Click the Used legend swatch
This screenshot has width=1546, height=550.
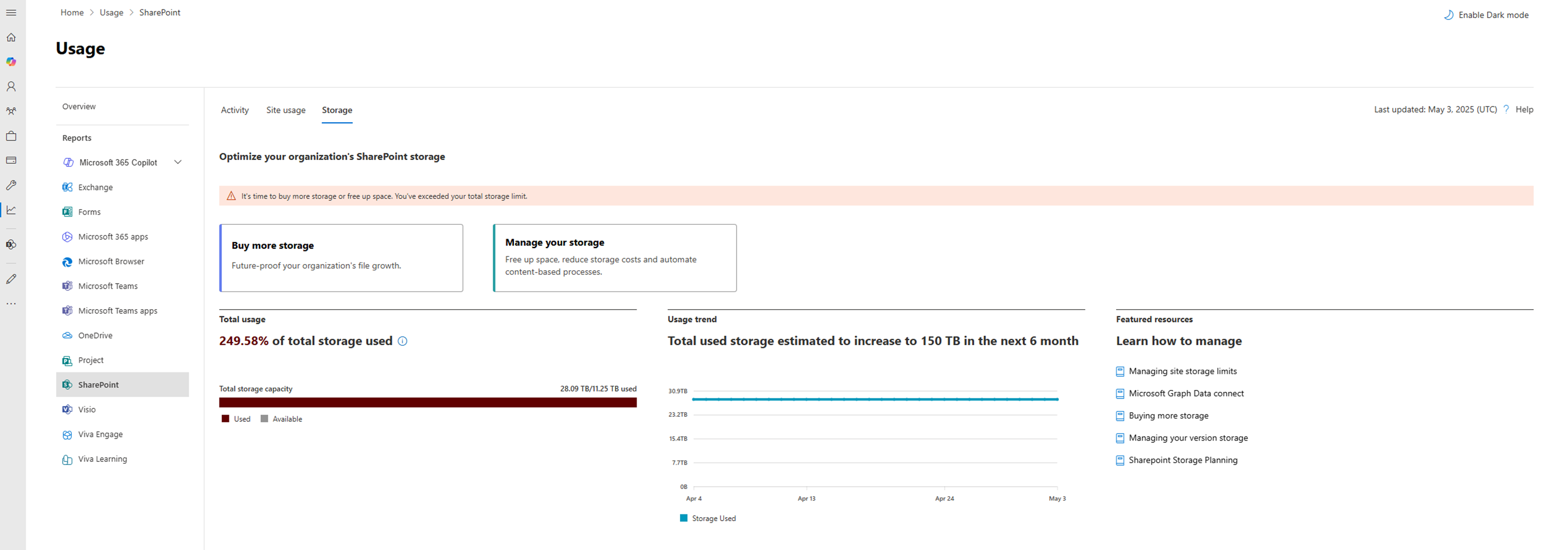[225, 418]
